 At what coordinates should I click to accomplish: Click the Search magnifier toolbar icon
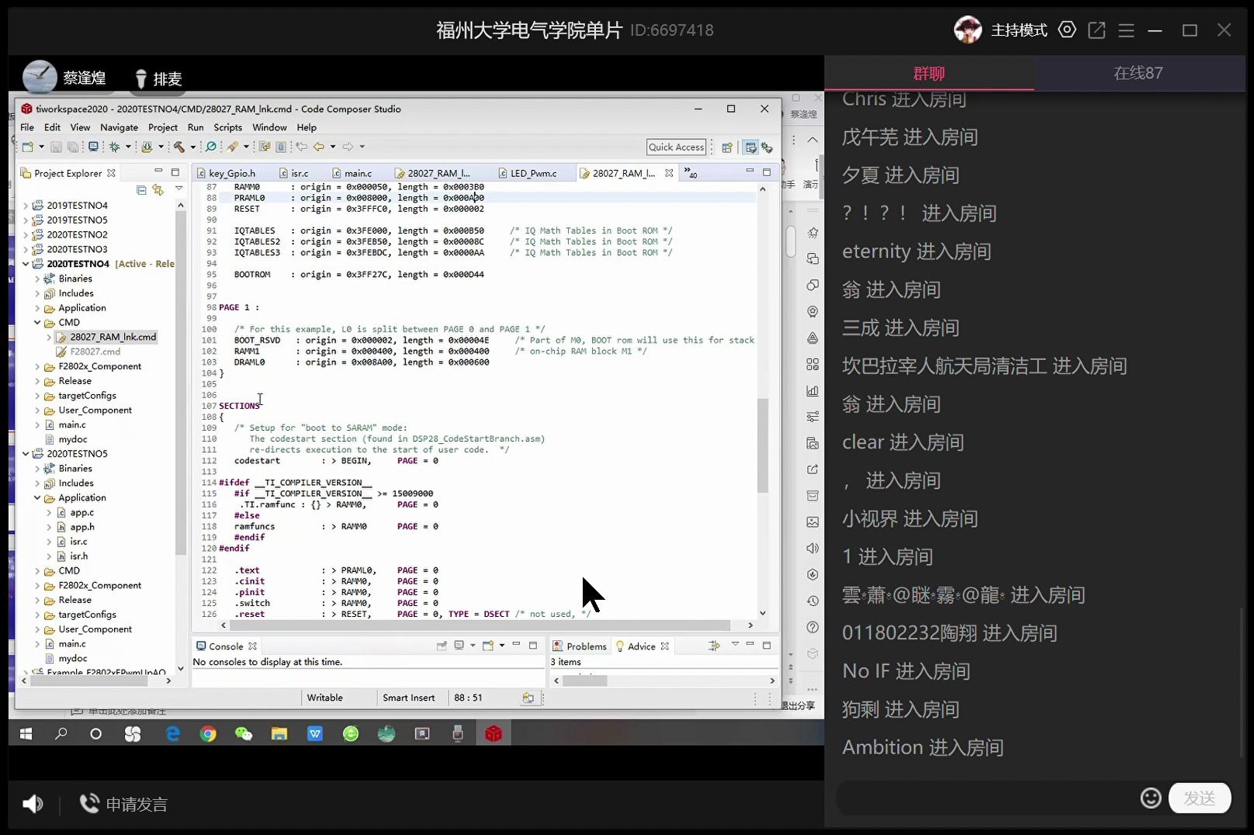(211, 146)
